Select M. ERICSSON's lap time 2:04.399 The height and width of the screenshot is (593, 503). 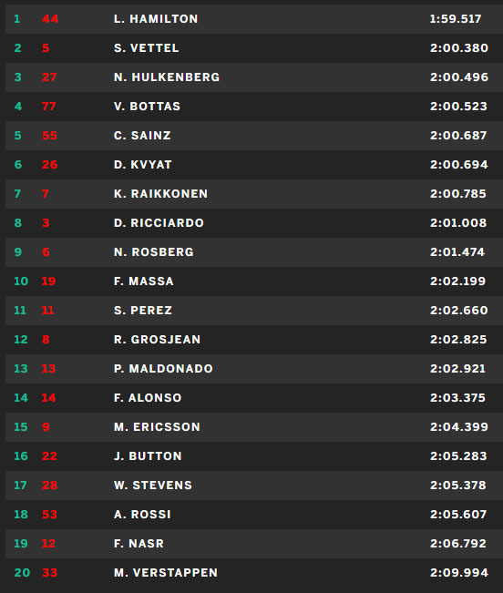(x=459, y=426)
